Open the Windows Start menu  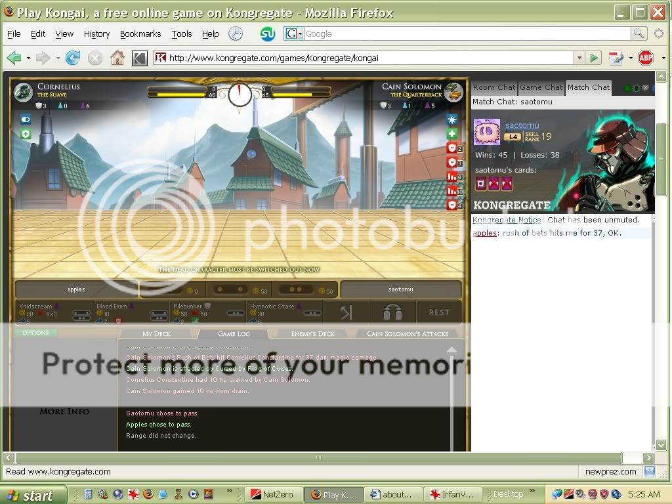33,495
